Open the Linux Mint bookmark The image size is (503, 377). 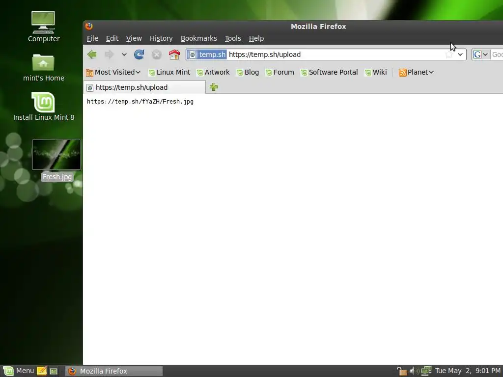169,73
